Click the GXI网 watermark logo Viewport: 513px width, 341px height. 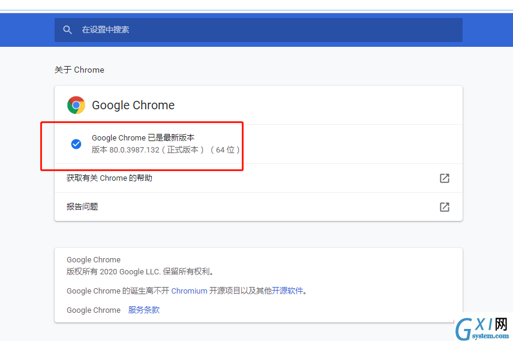point(482,328)
